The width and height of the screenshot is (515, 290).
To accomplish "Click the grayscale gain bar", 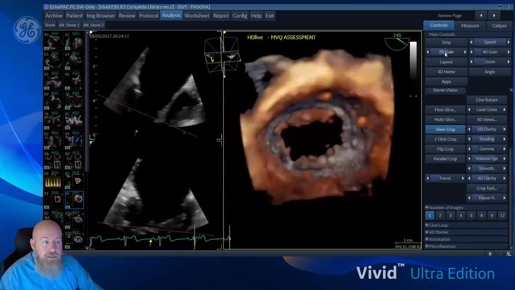I will [413, 60].
